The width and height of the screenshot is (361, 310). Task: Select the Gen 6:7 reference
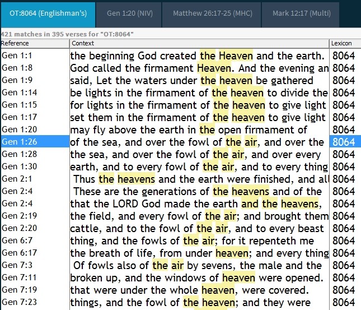17,240
